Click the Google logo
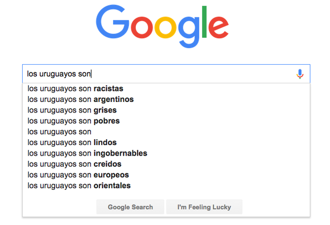The image size is (330, 225). 162,26
